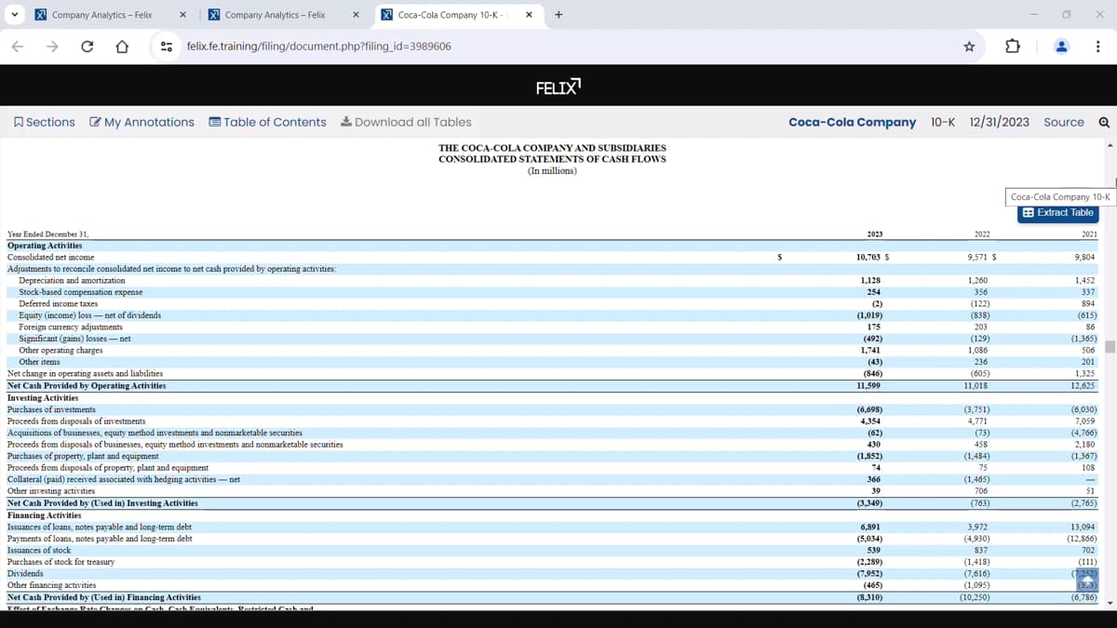
Task: Open Chrome three-dot menu
Action: tap(1098, 47)
